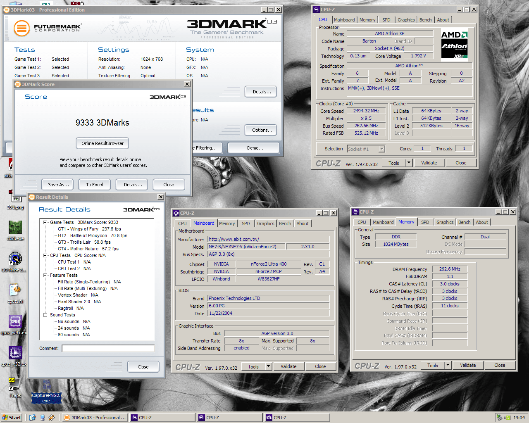Click the AMD Athlon XP logo in CPU-Z

click(454, 45)
